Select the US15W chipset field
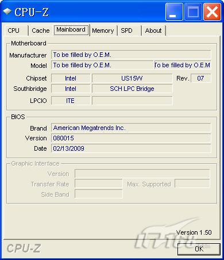This screenshot has width=224, height=260. point(132,78)
